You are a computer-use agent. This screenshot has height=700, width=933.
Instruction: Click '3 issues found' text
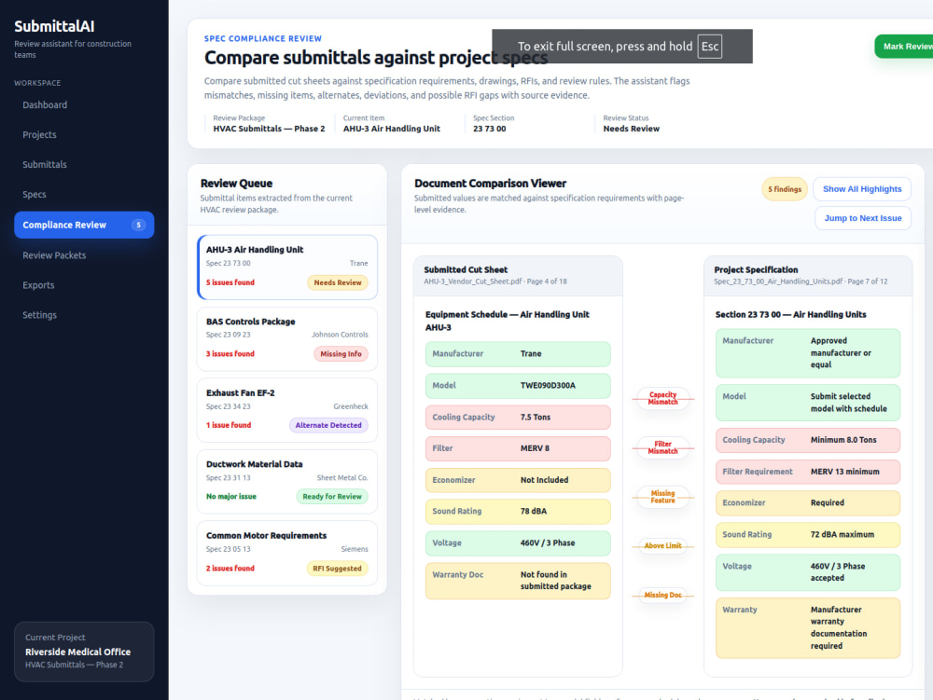tap(230, 354)
